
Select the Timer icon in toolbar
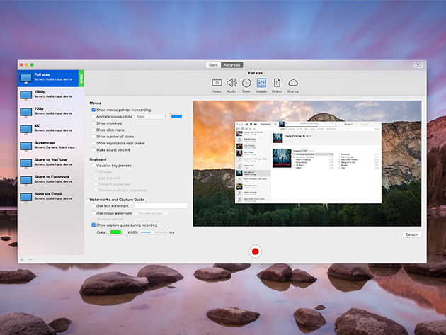coord(246,83)
